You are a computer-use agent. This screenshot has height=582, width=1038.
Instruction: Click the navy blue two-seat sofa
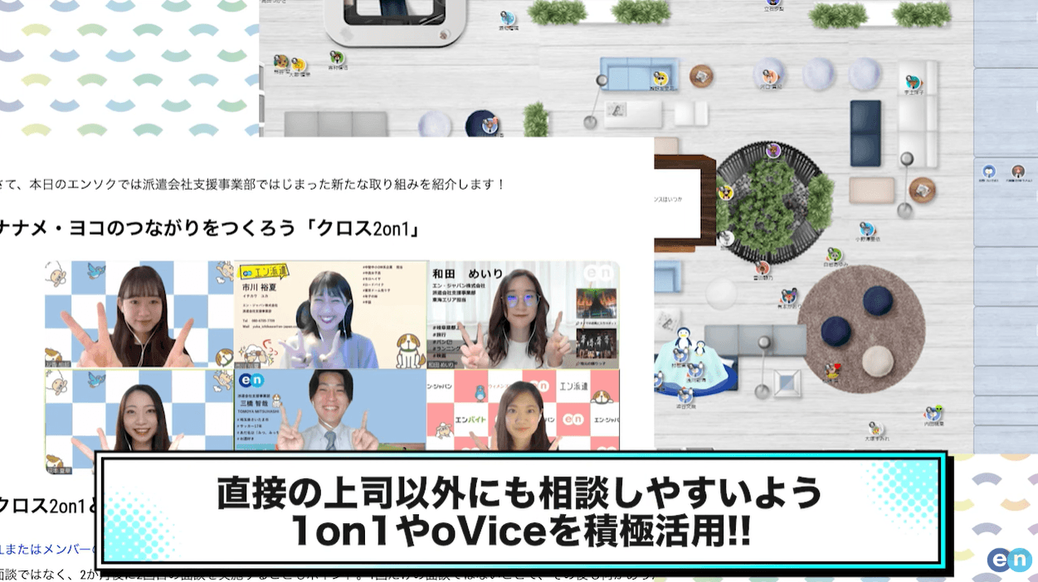[x=865, y=133]
